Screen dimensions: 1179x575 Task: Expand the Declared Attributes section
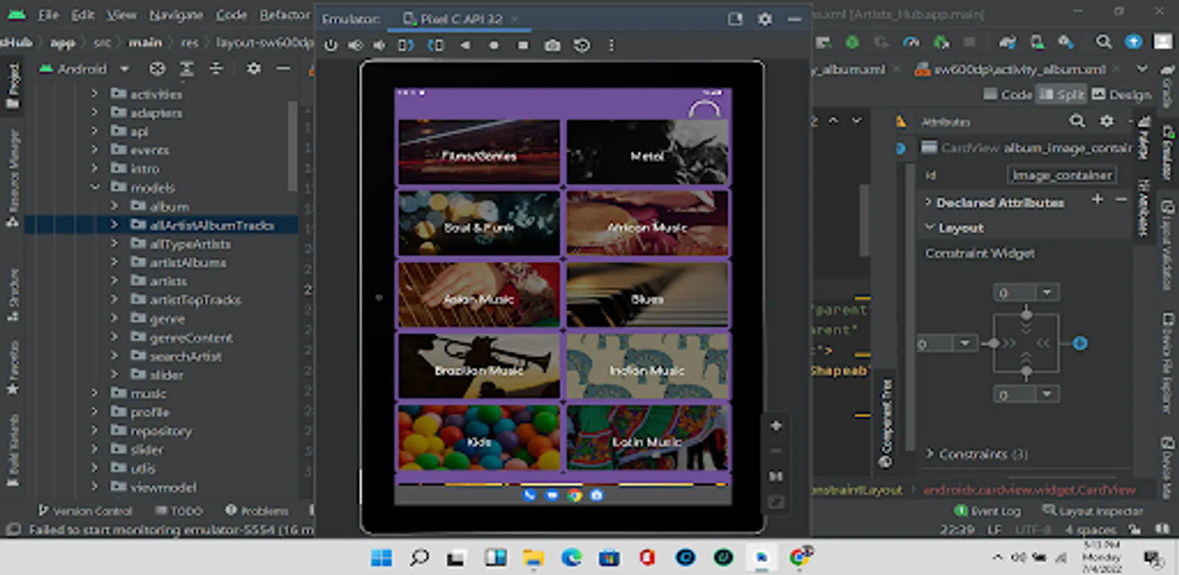click(x=929, y=203)
